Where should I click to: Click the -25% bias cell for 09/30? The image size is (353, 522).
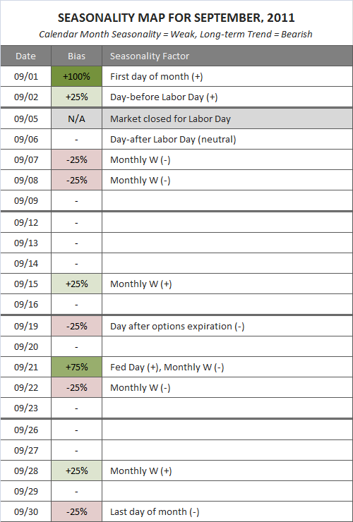pos(76,511)
